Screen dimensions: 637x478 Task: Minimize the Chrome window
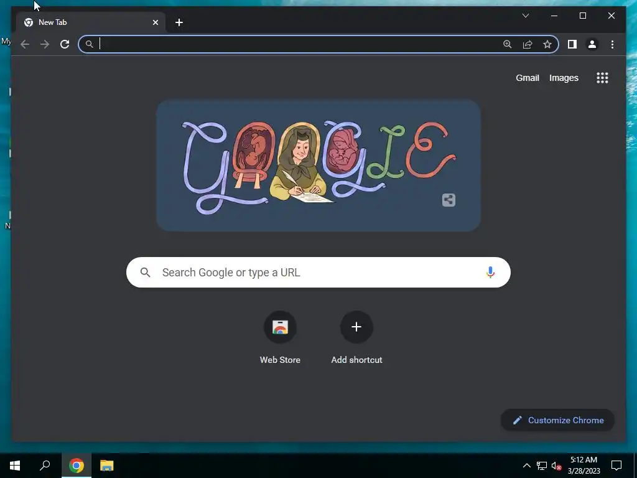pos(554,16)
